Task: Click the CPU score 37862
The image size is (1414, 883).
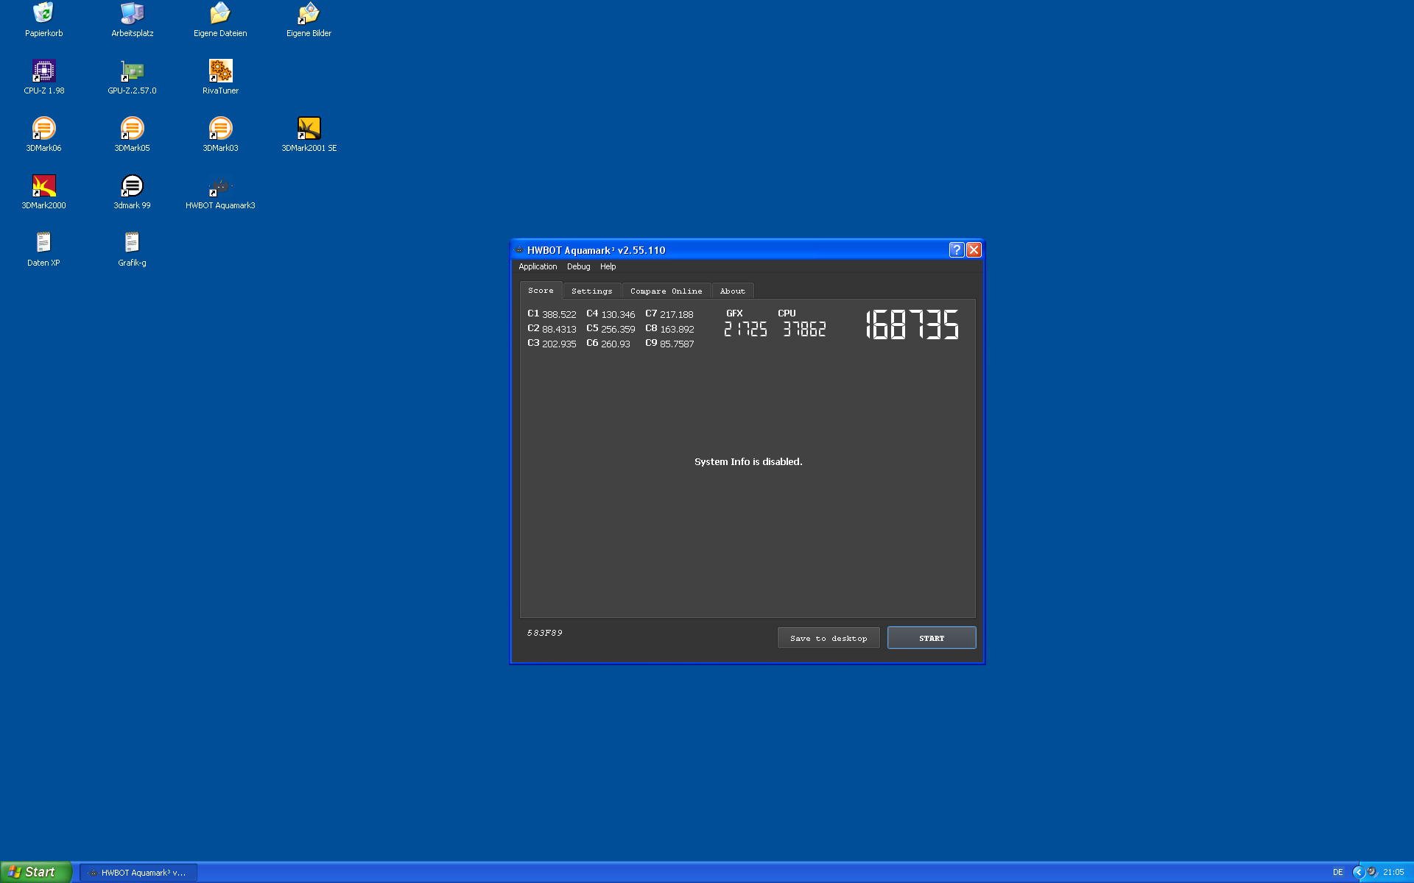Action: coord(804,329)
